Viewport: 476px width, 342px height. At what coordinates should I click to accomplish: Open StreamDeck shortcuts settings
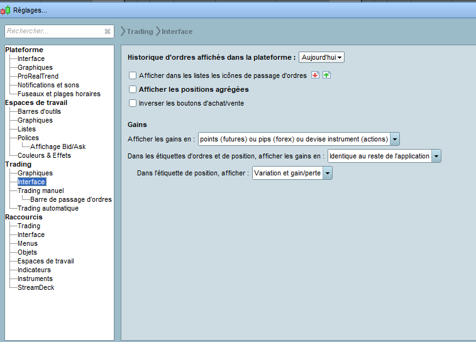(36, 287)
